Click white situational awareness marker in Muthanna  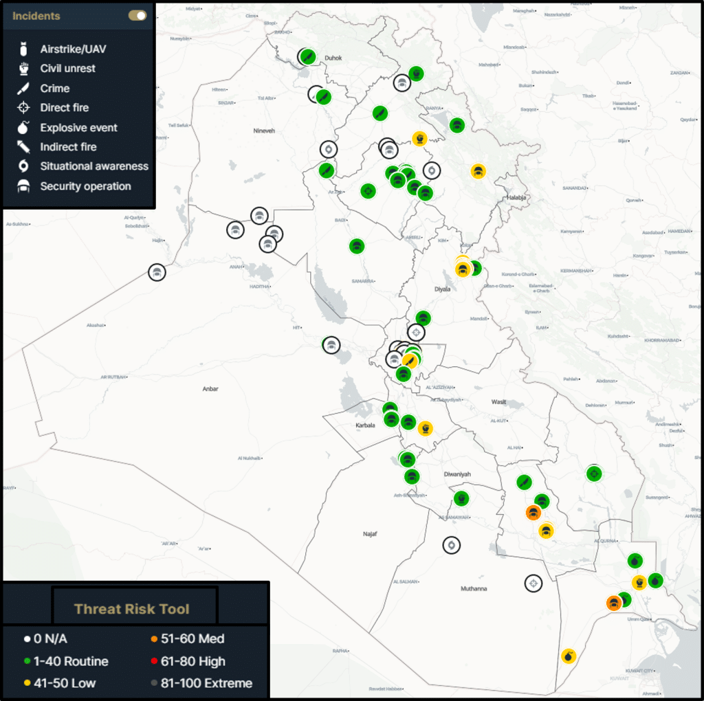(452, 545)
